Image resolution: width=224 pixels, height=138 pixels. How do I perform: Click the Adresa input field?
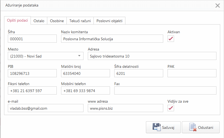pyautogui.click(x=152, y=56)
